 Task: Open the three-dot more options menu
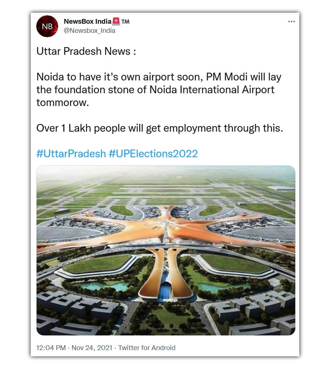[291, 21]
